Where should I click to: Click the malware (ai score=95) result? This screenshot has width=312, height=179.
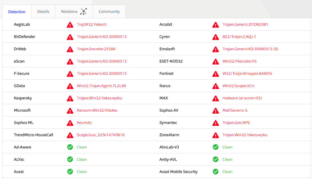coord(242,98)
